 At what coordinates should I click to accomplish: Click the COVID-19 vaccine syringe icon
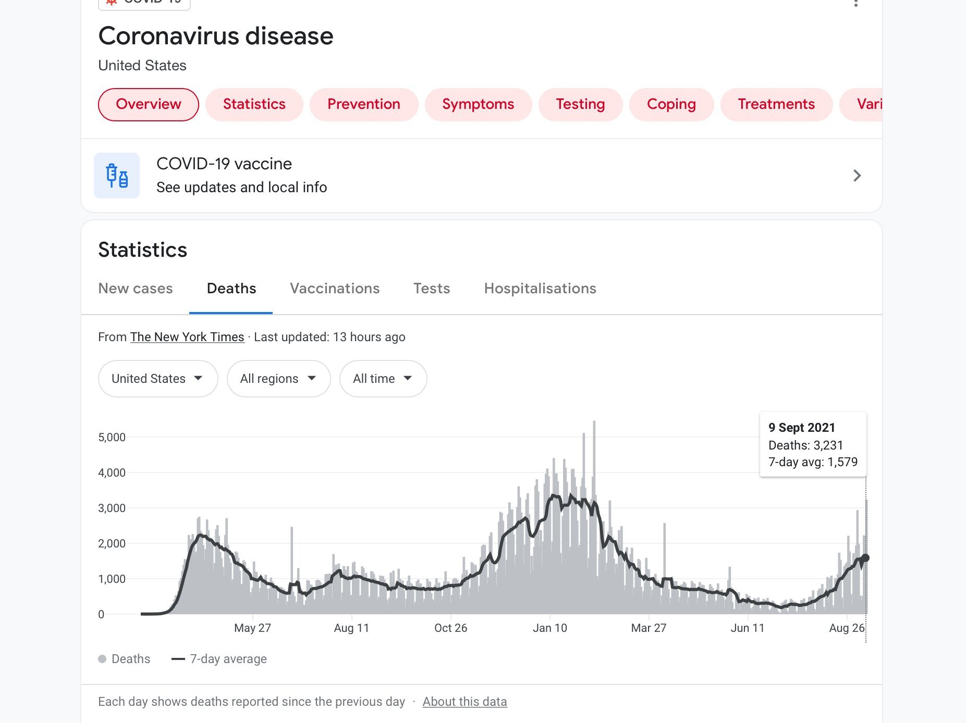(117, 176)
